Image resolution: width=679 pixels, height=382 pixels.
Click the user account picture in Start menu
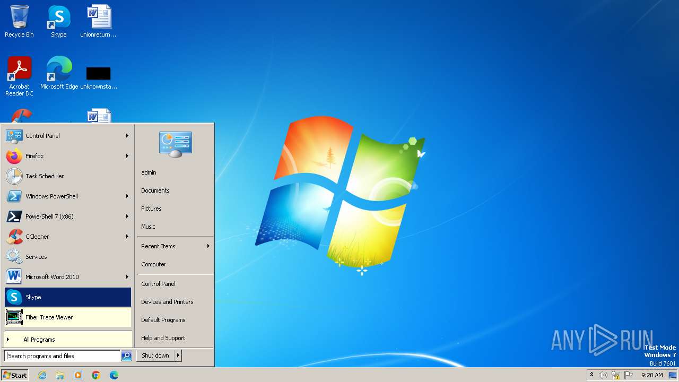click(x=176, y=144)
